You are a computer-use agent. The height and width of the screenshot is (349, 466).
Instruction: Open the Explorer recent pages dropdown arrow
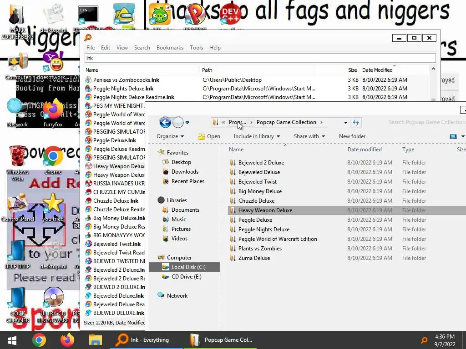187,123
